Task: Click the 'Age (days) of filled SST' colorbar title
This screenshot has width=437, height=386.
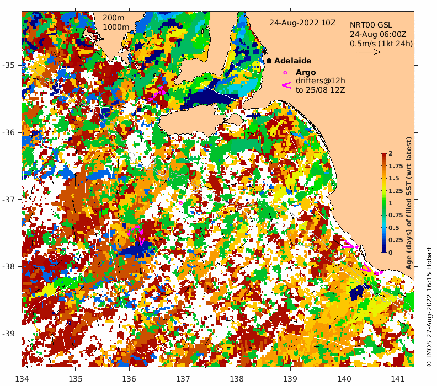Action: tap(409, 203)
